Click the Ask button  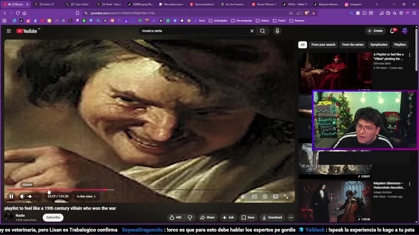coord(228,217)
